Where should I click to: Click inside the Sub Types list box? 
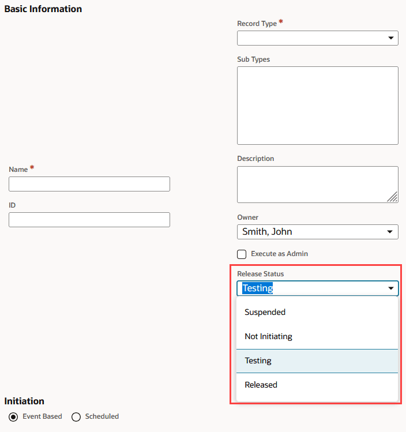pyautogui.click(x=318, y=106)
